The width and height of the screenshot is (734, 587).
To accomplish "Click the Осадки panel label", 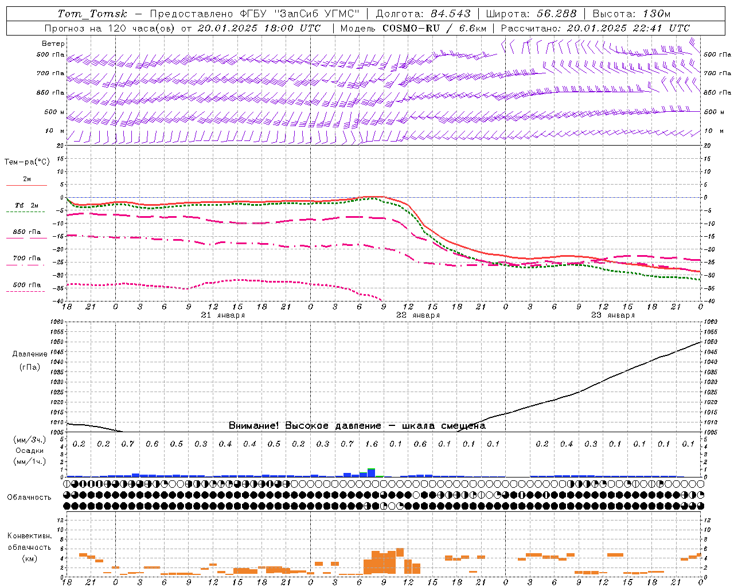I will pos(29,451).
